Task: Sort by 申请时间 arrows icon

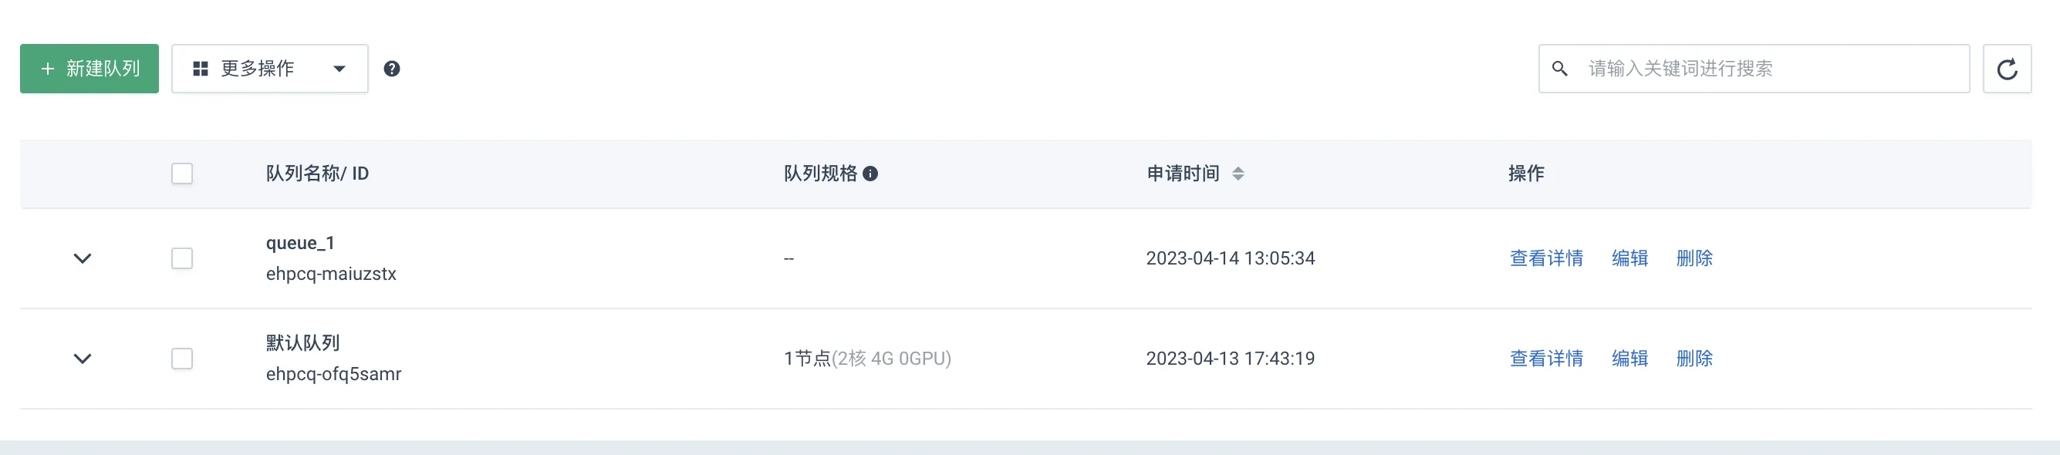Action: tap(1238, 174)
